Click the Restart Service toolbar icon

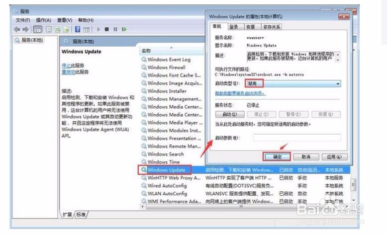[124, 29]
